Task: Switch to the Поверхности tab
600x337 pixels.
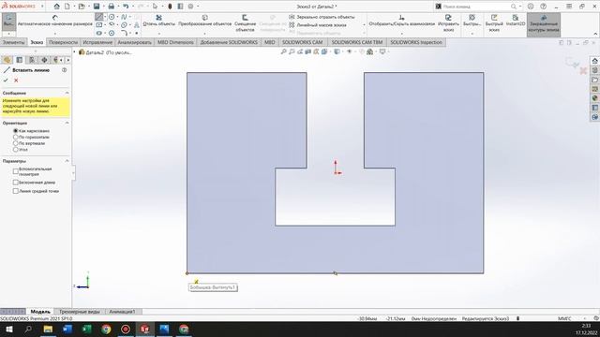Action: [63, 42]
